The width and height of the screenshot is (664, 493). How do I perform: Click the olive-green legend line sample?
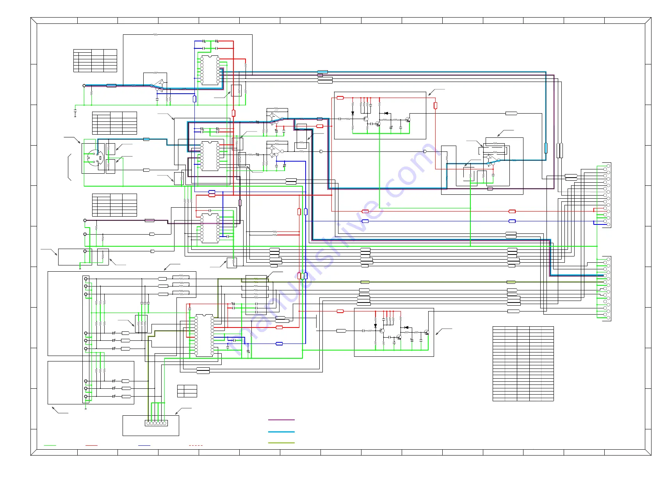click(x=281, y=443)
